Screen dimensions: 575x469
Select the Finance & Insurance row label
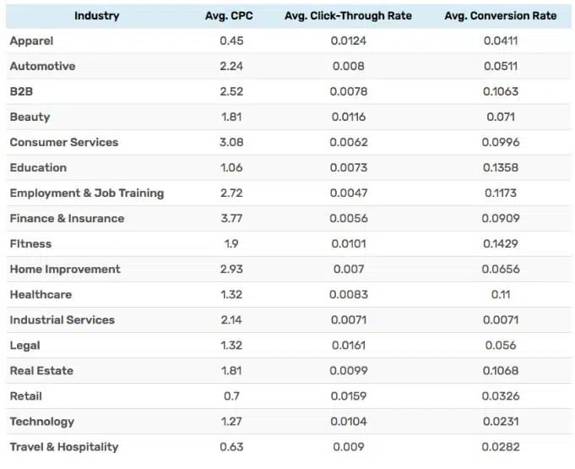(x=67, y=219)
